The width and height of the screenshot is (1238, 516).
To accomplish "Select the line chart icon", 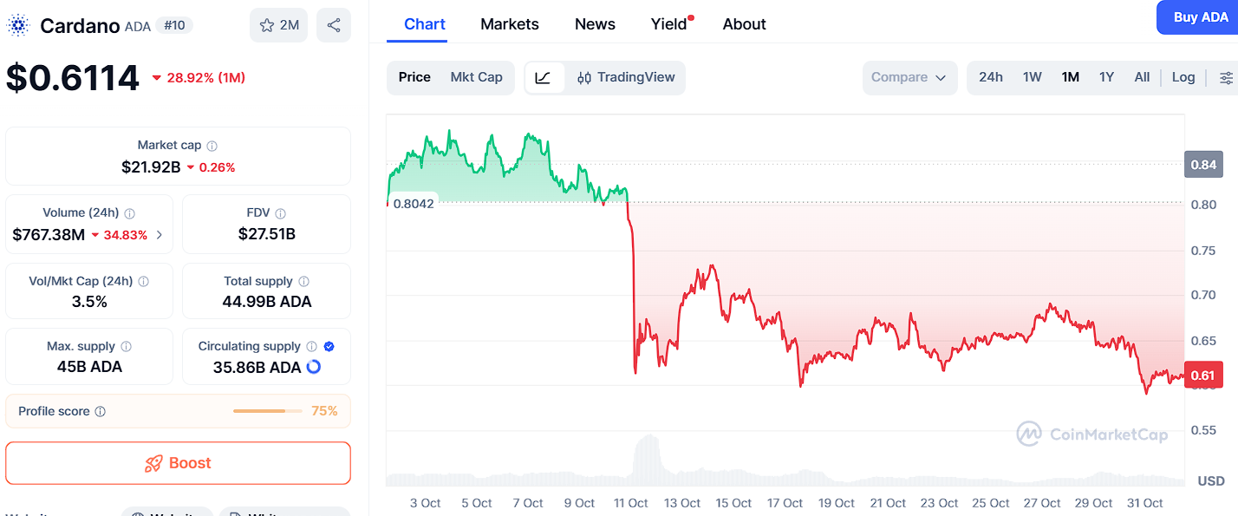I will pyautogui.click(x=544, y=77).
